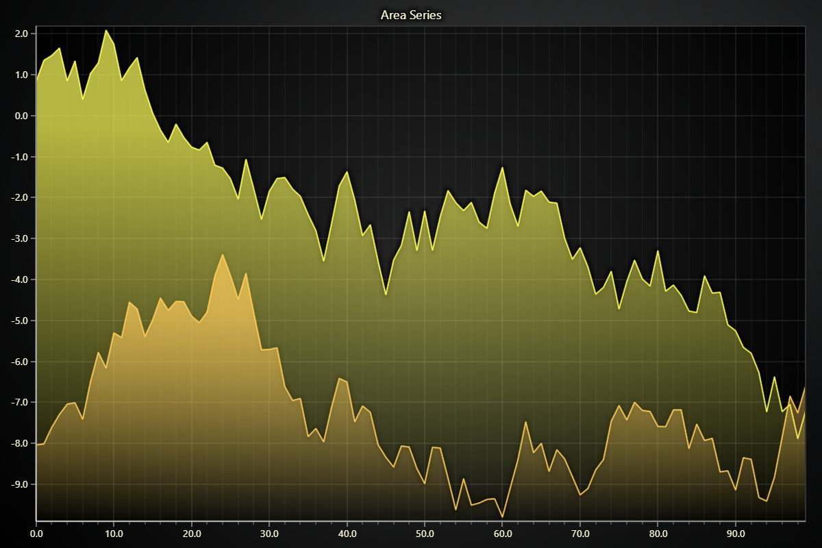
Task: Click the orange series' lowest point at x=60
Action: pyautogui.click(x=502, y=516)
